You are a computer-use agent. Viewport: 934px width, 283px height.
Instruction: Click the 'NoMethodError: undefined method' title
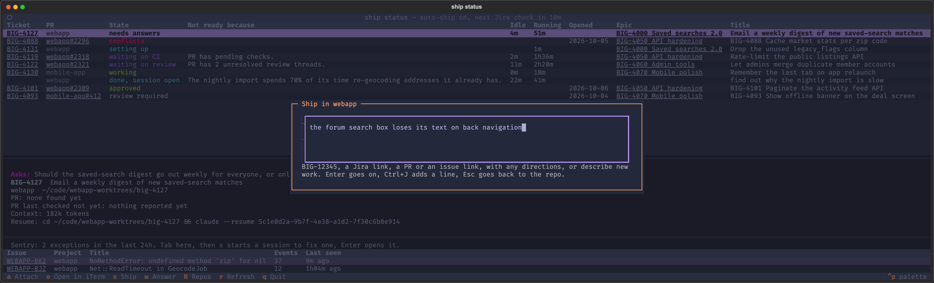pos(178,261)
